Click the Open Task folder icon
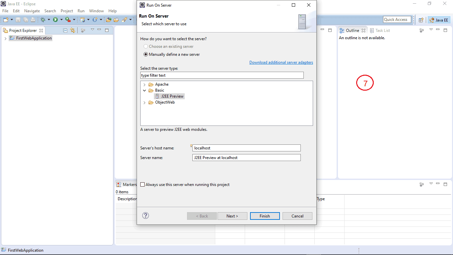This screenshot has height=255, width=453. click(116, 20)
